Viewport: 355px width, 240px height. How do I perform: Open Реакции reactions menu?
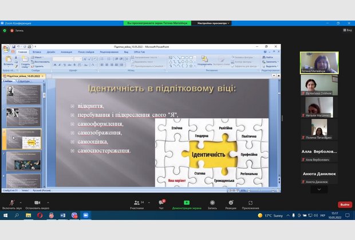click(231, 203)
